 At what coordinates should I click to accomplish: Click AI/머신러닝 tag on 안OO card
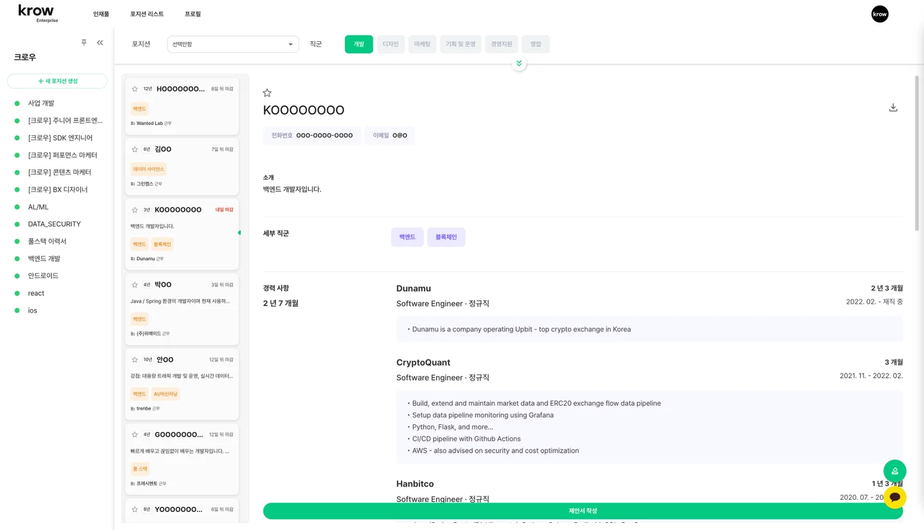click(x=165, y=394)
